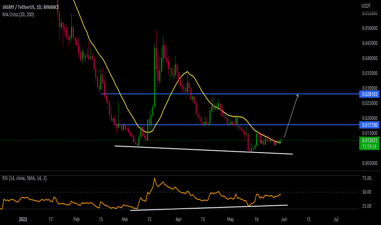This screenshot has width=381, height=225.
Task: Click the May label on time axis
Action: 230,219
